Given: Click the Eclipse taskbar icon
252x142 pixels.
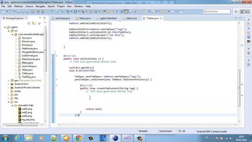Looking at the screenshot, I should click(115, 138).
